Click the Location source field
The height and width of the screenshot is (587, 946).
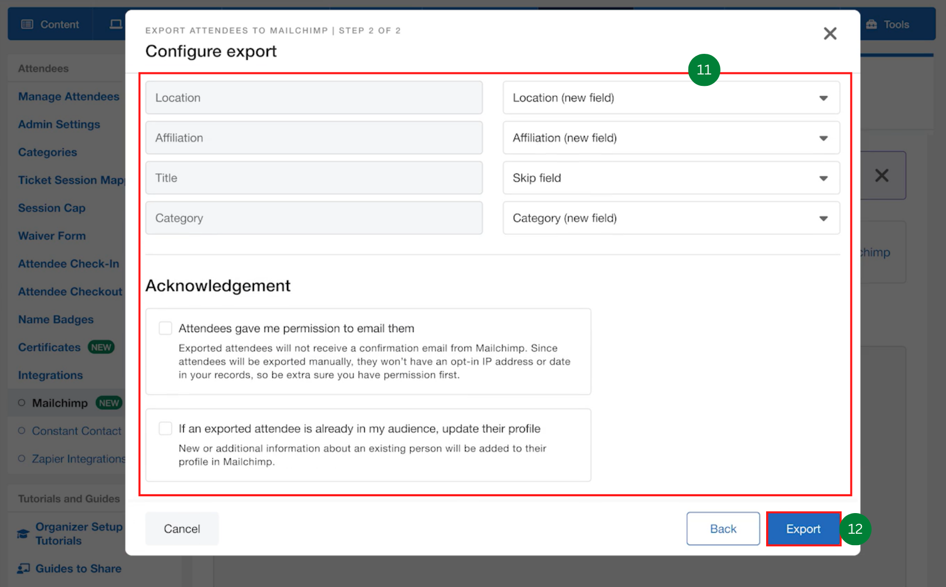click(314, 98)
